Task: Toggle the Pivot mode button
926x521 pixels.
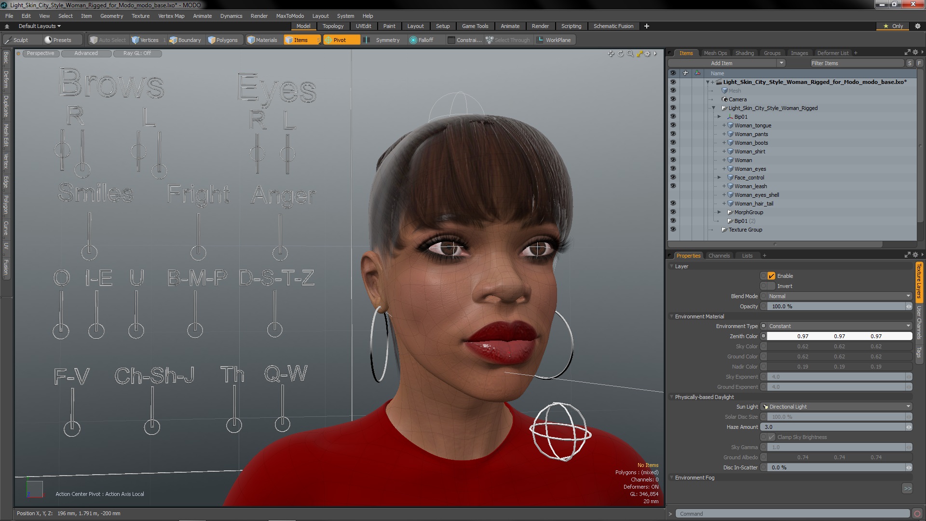Action: 341,40
